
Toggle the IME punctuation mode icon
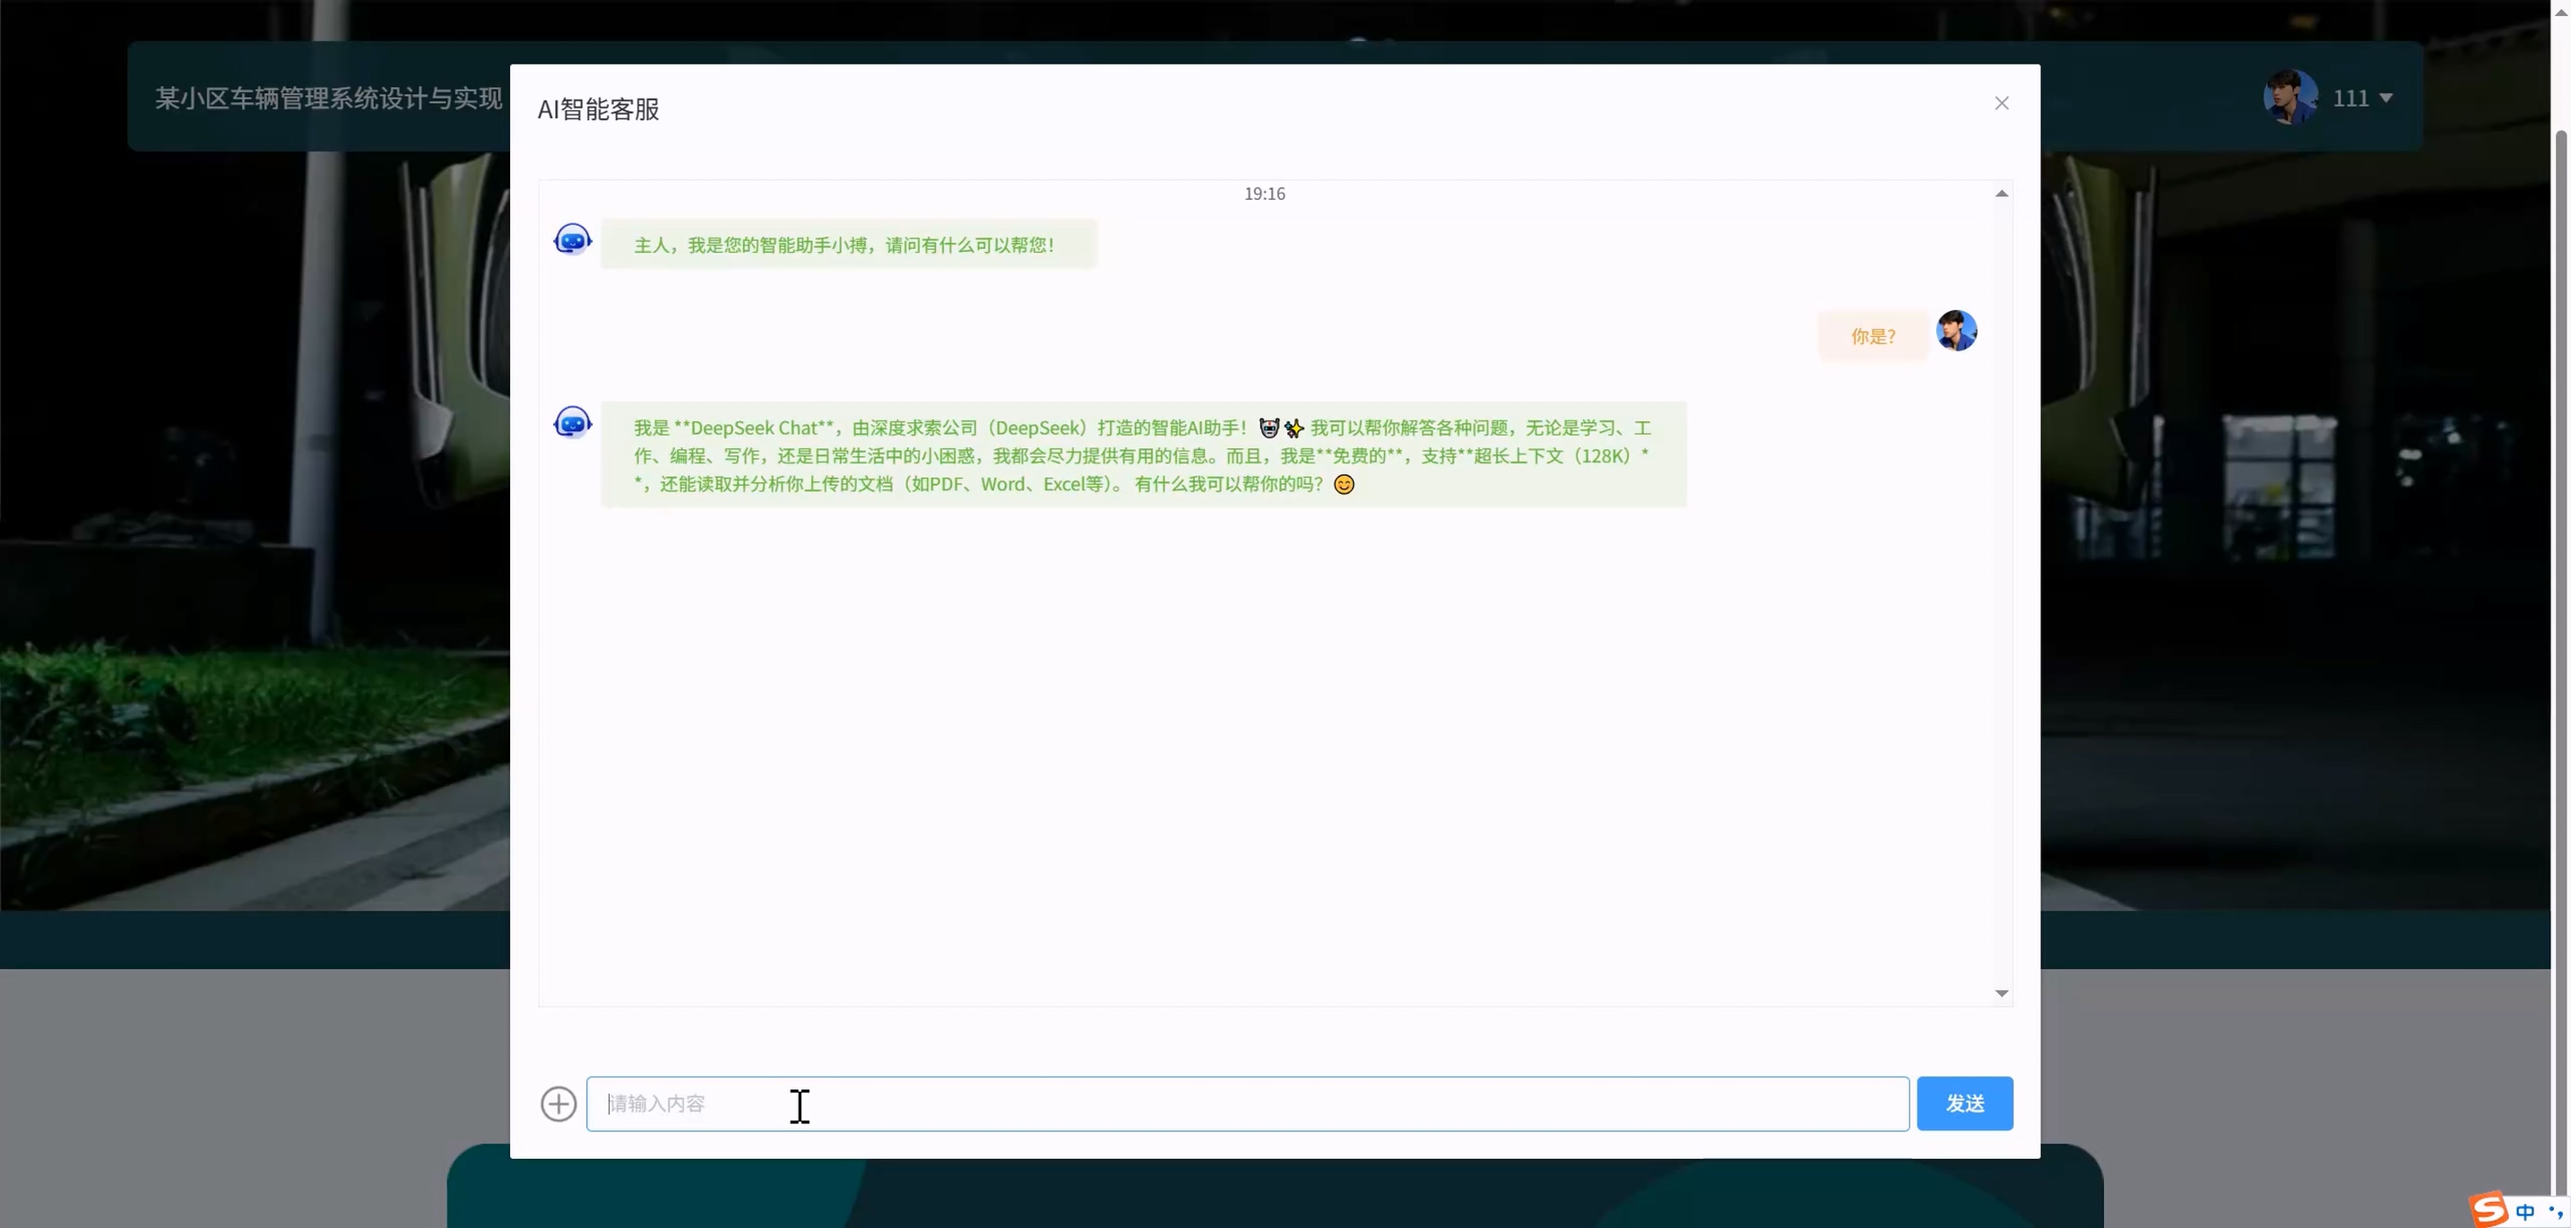2555,1211
